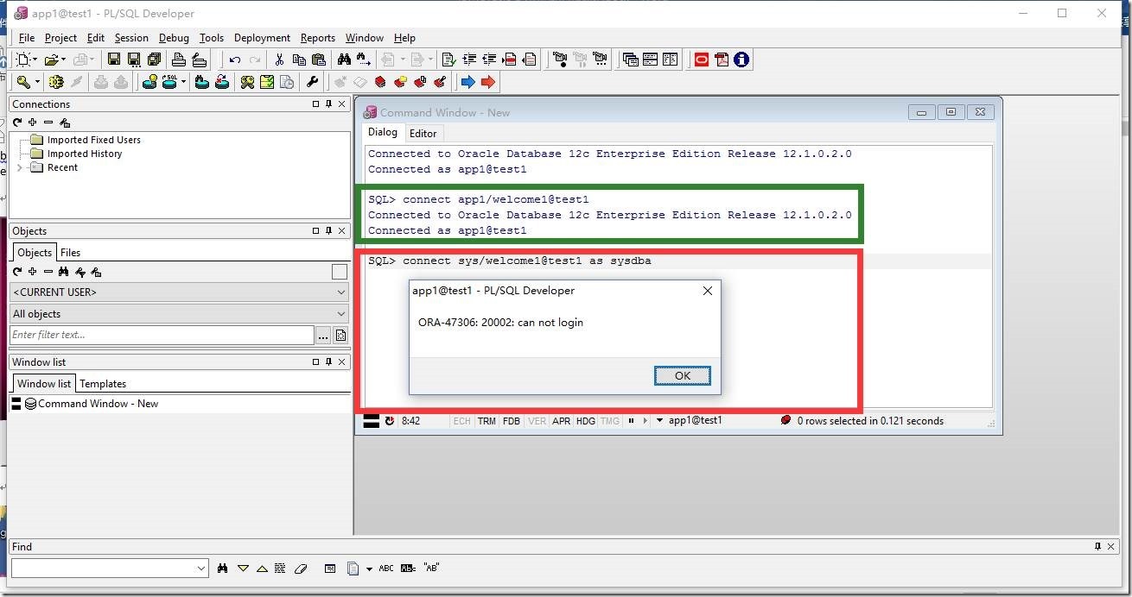Open the Reports menu
Image resolution: width=1132 pixels, height=597 pixels.
[x=318, y=38]
